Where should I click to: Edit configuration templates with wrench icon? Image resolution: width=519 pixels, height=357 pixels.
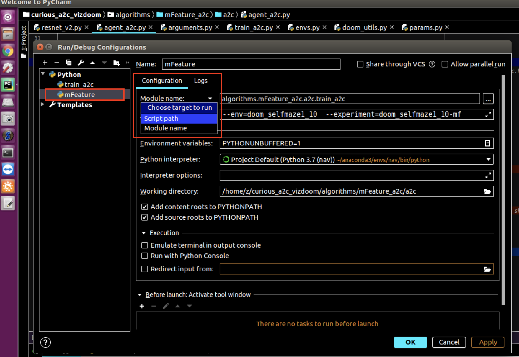[81, 63]
